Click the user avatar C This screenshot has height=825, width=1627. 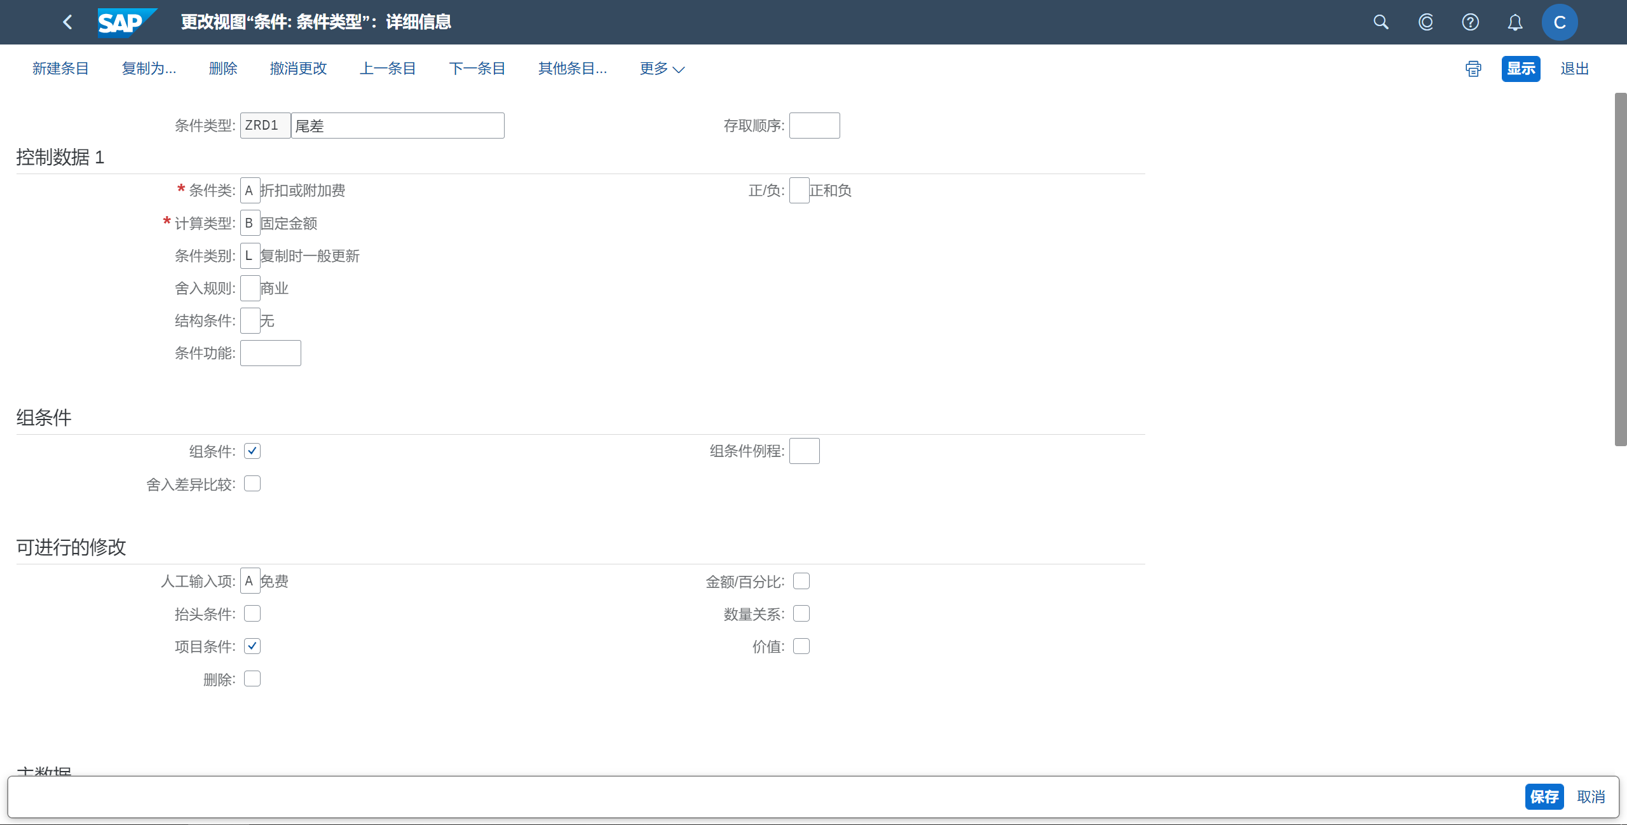pyautogui.click(x=1559, y=22)
